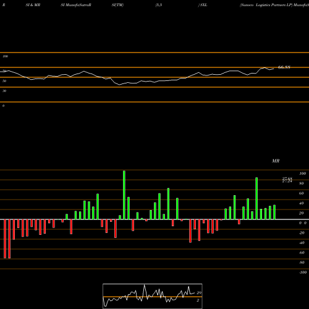
Task: Click the 80 label on the MR right axis
Action: pos(302,184)
